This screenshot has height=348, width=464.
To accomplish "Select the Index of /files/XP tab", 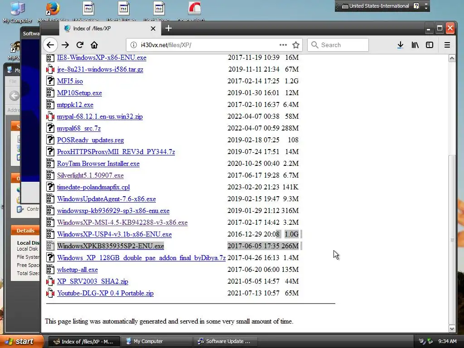I will click(110, 29).
